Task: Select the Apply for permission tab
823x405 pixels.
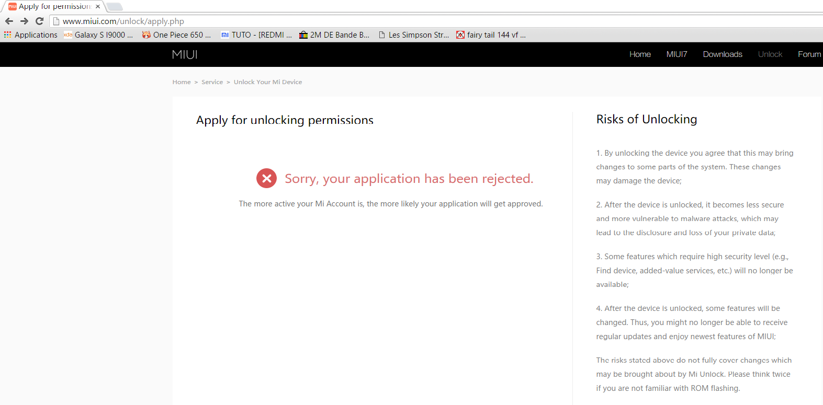Action: click(54, 7)
